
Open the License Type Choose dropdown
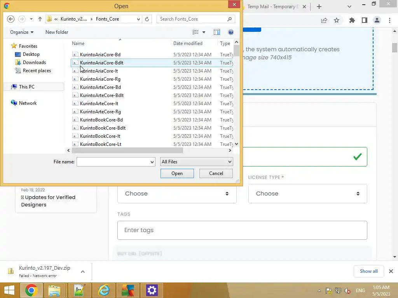(308, 194)
